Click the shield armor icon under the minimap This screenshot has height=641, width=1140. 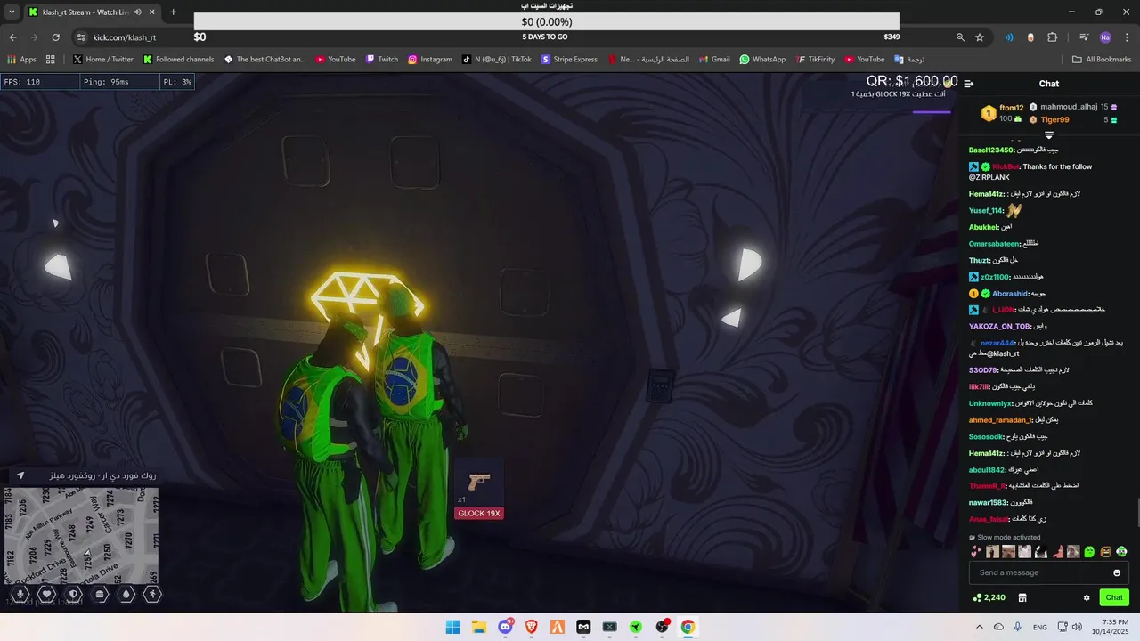click(x=74, y=594)
